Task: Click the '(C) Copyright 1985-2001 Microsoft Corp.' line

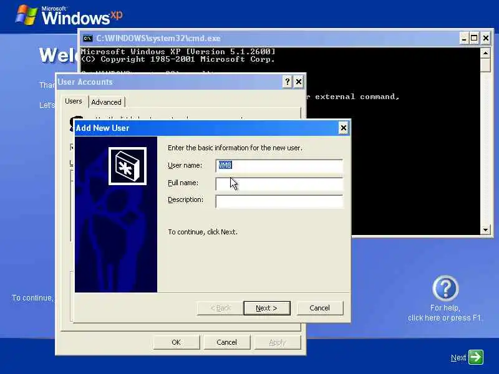Action: click(178, 59)
